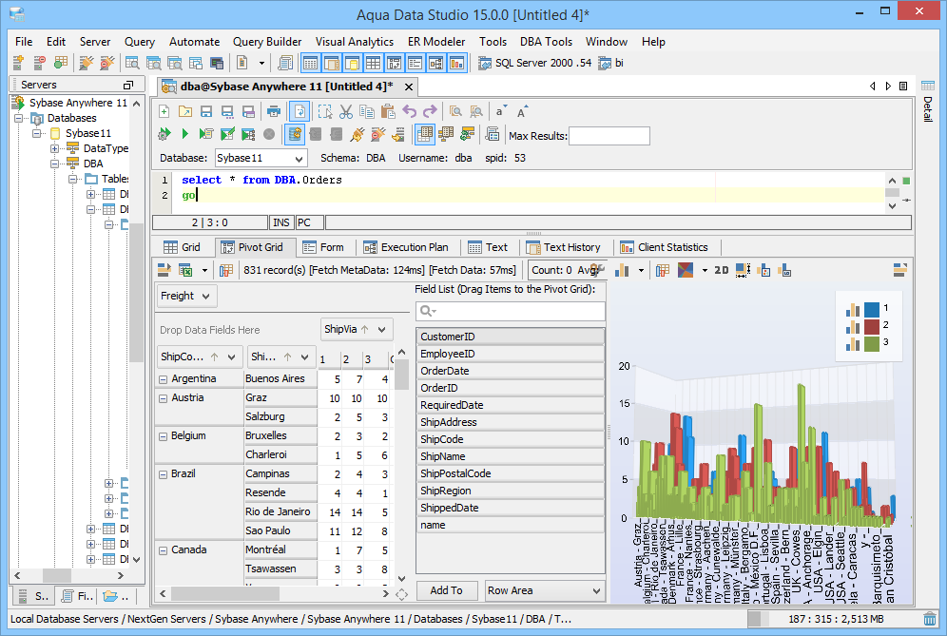This screenshot has width=947, height=636.
Task: Click the chart color palette icon
Action: [686, 271]
